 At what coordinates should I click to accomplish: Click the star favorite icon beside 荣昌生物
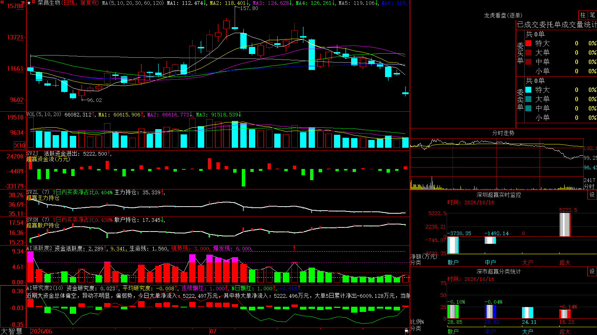click(x=29, y=3)
